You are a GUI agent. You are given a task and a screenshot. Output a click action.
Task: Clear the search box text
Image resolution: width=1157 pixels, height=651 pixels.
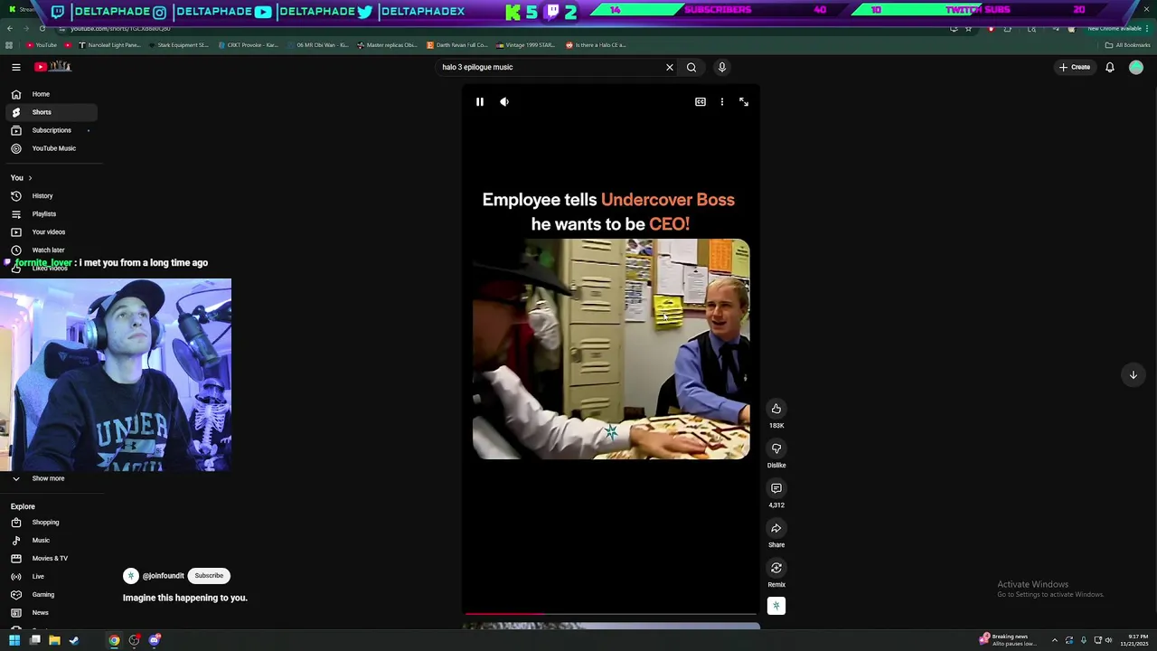click(670, 67)
